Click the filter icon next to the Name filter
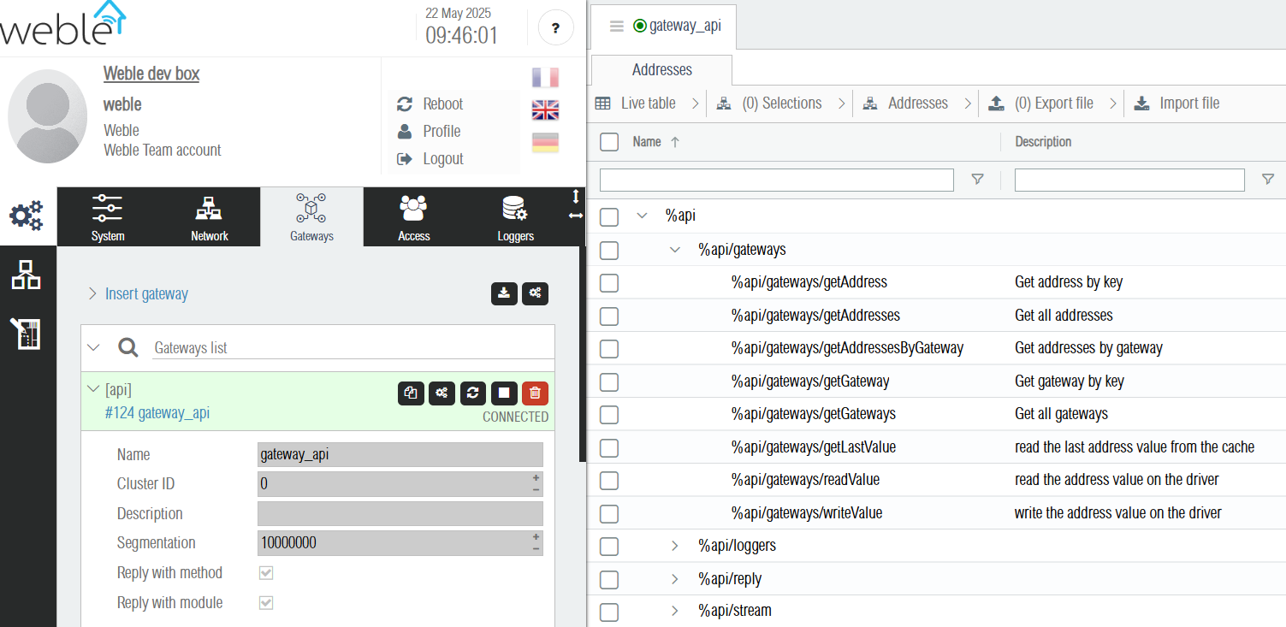Viewport: 1286px width, 627px height. tap(977, 180)
